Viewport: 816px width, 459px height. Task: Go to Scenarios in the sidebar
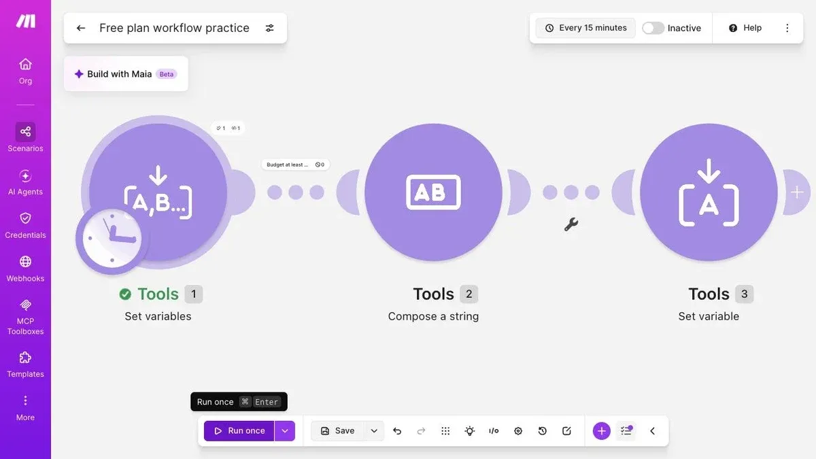click(x=25, y=137)
